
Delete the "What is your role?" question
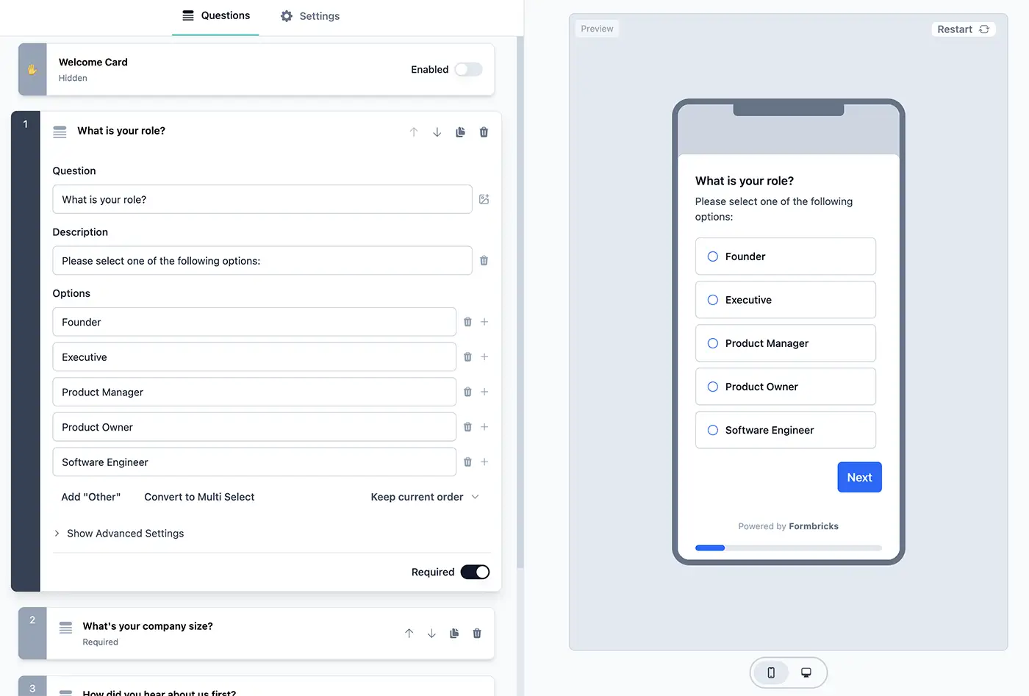(x=484, y=132)
